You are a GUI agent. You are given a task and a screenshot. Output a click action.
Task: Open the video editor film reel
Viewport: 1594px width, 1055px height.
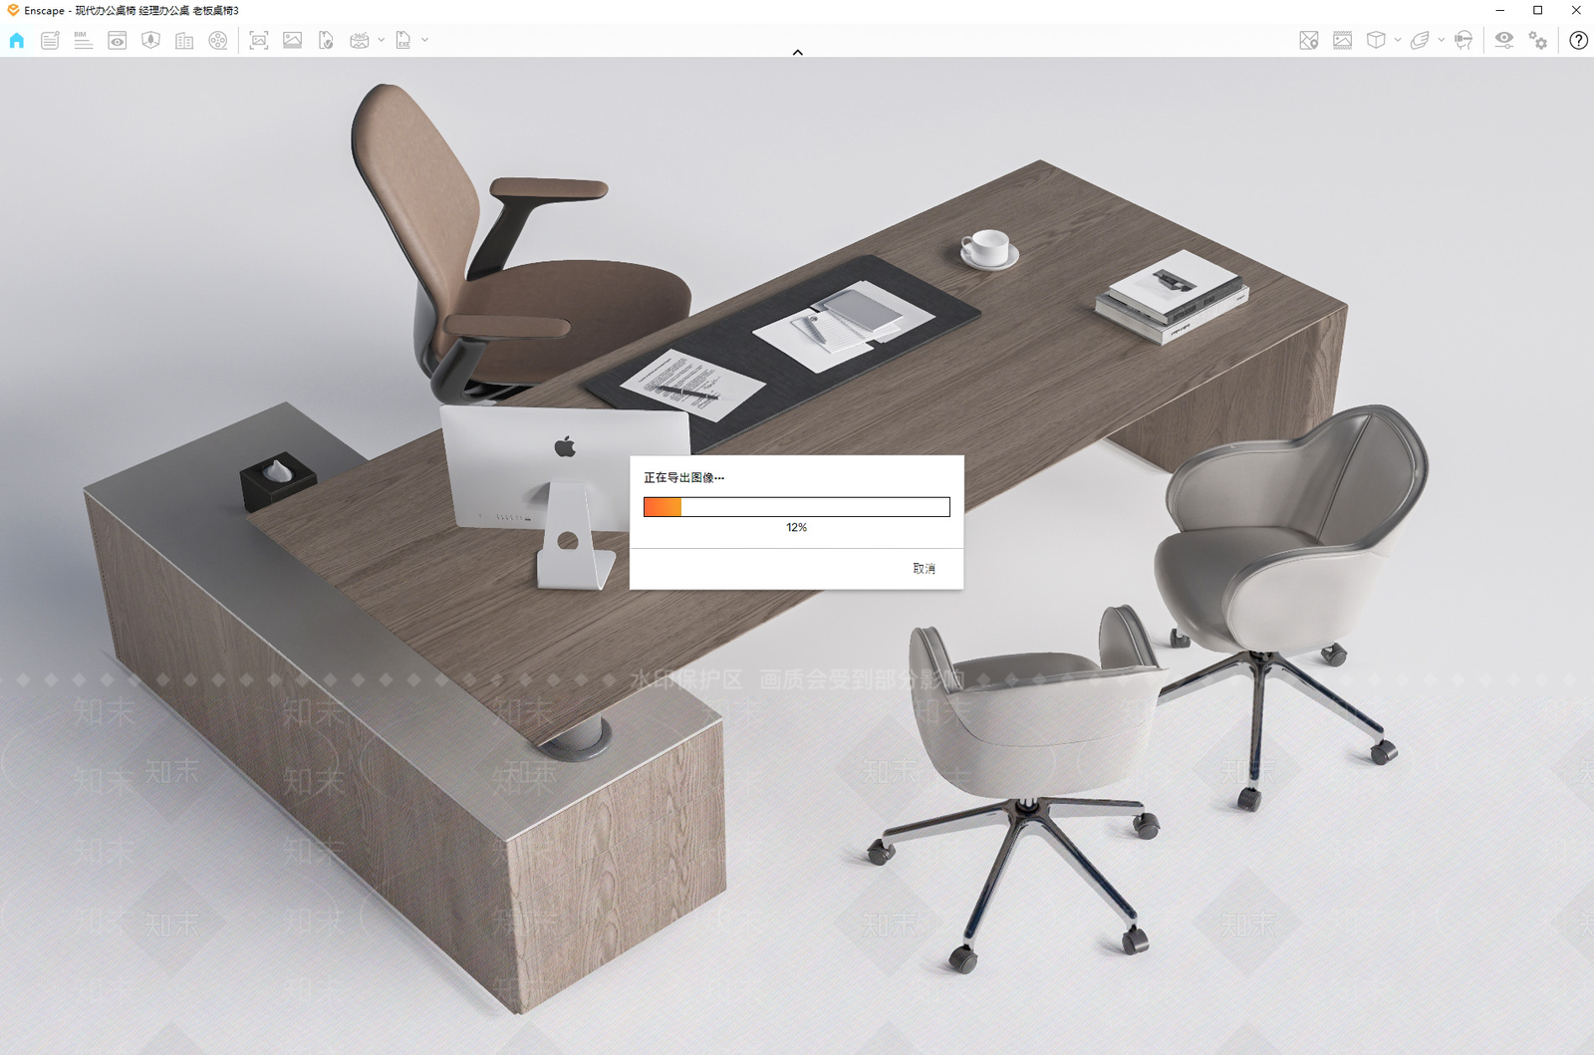point(218,40)
